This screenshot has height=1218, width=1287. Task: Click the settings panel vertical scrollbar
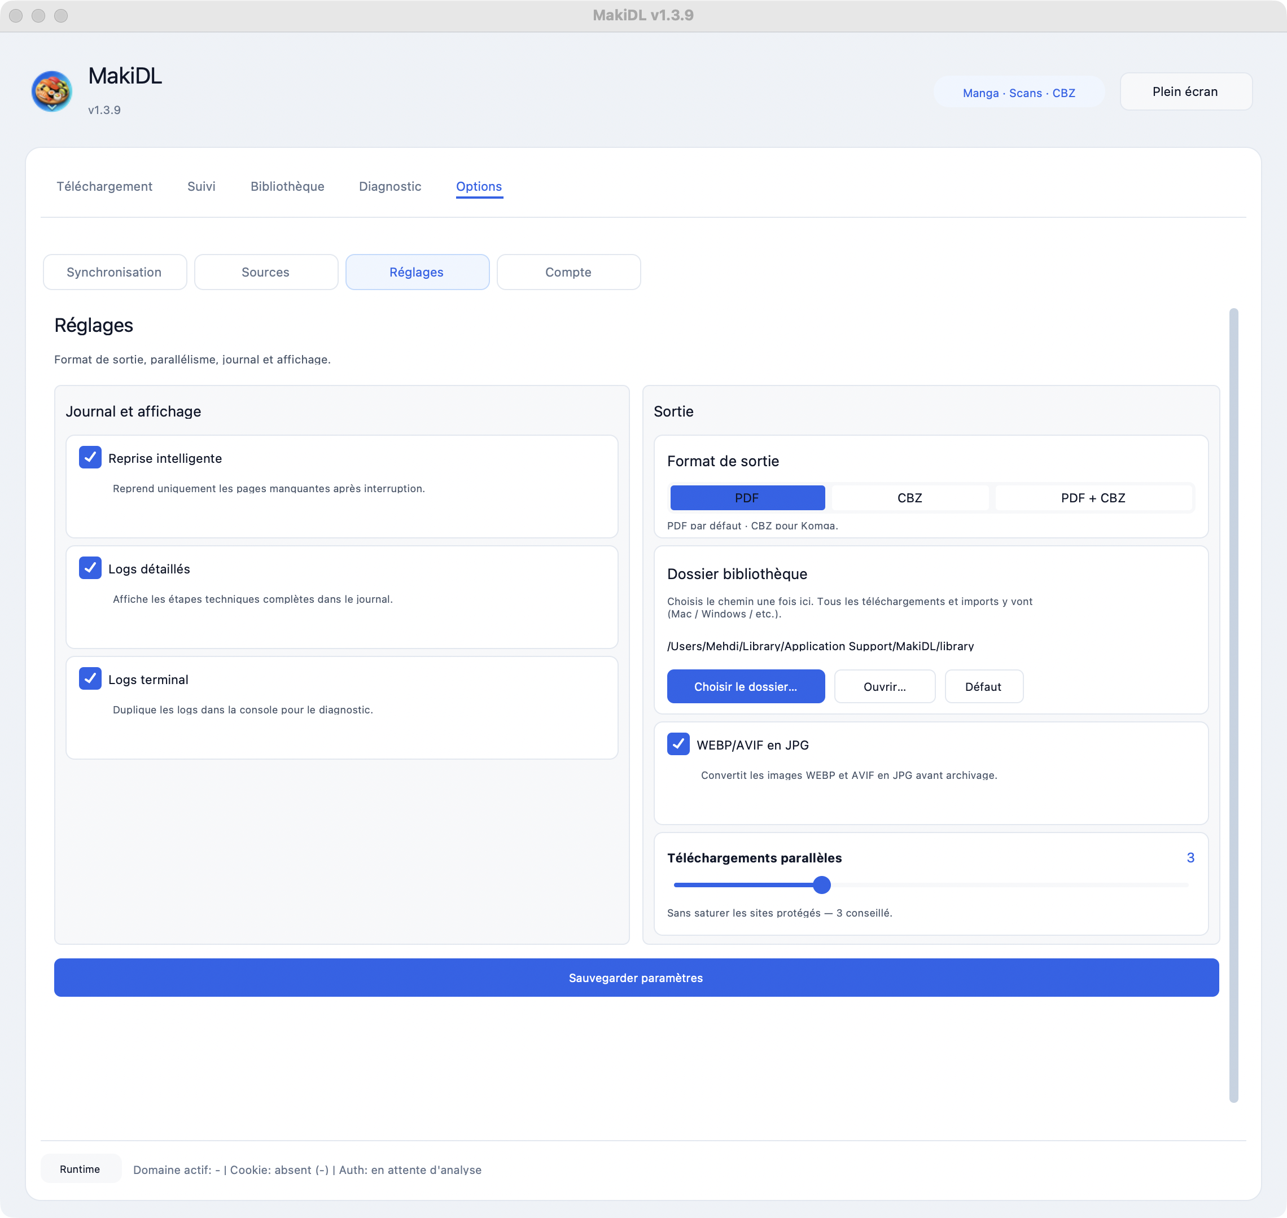(1234, 705)
